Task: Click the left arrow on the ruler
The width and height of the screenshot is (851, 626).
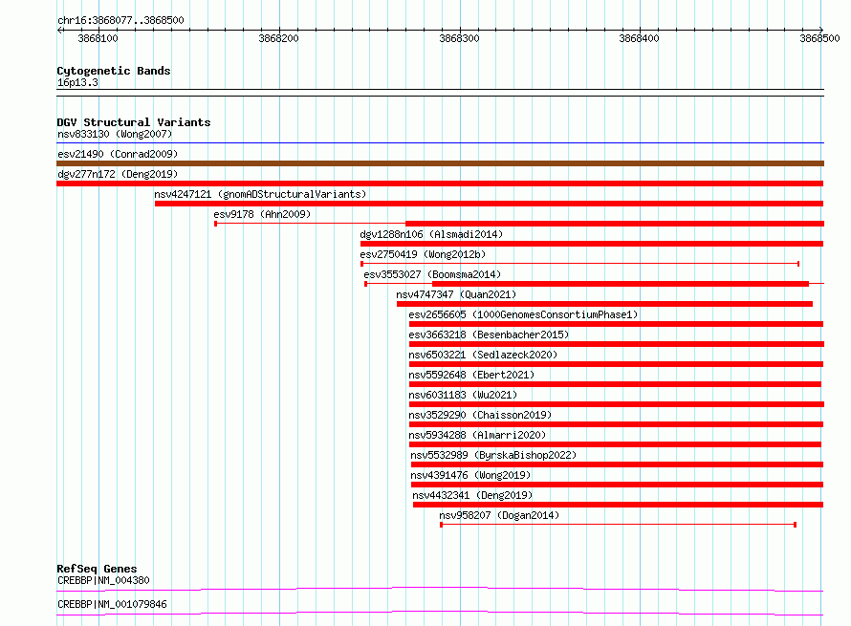Action: [x=59, y=30]
